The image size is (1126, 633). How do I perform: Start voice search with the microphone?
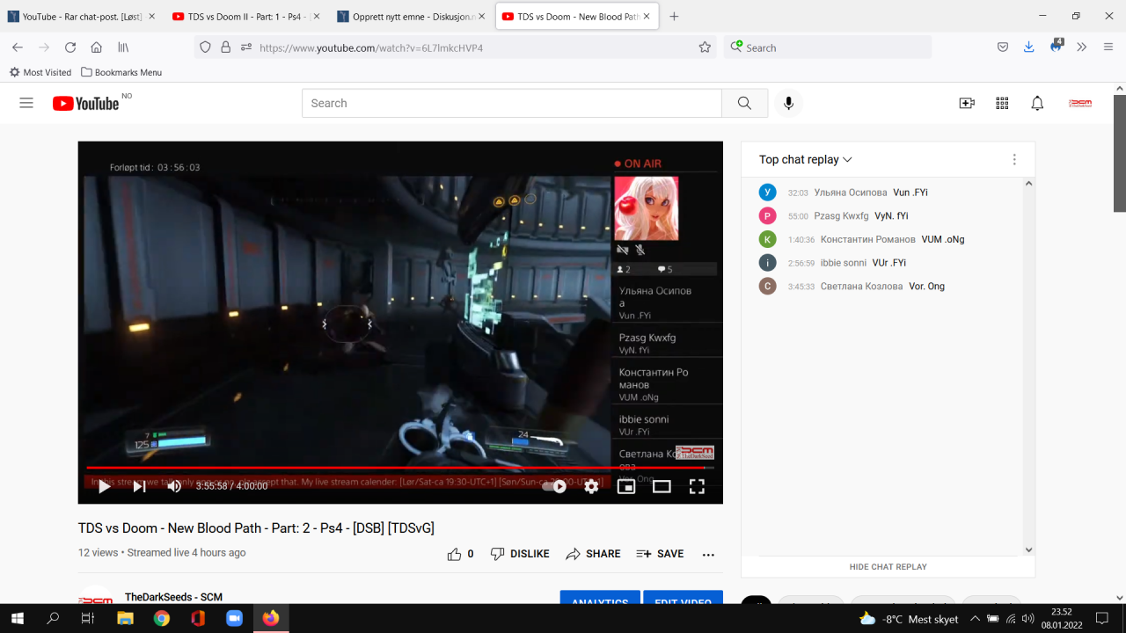point(788,103)
